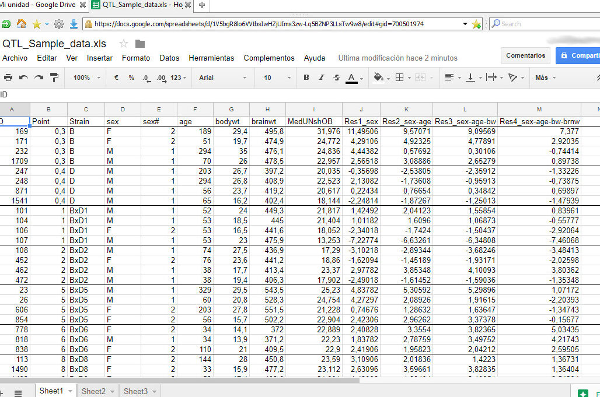Viewport: 600px width, 397px height.
Task: Select the Paint format roller tool
Action: (x=54, y=78)
